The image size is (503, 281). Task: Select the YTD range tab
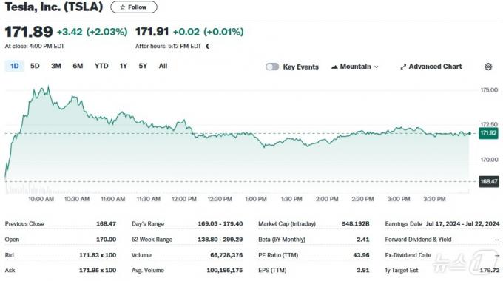pyautogui.click(x=101, y=66)
